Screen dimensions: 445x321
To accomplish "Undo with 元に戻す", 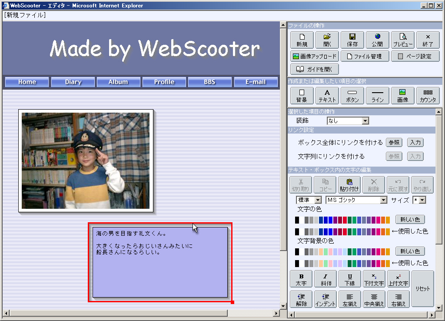I will coord(398,185).
